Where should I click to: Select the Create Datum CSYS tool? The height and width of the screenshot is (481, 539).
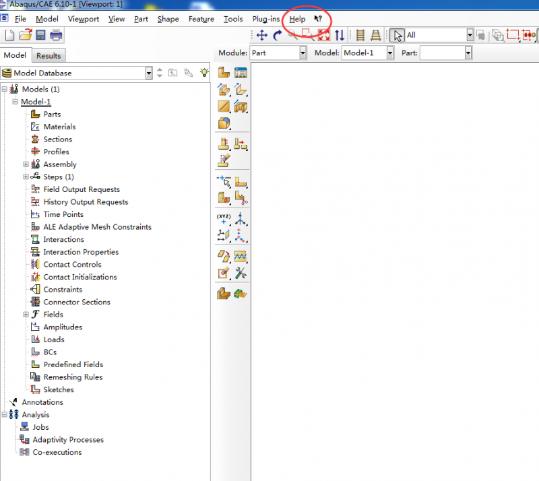[241, 235]
